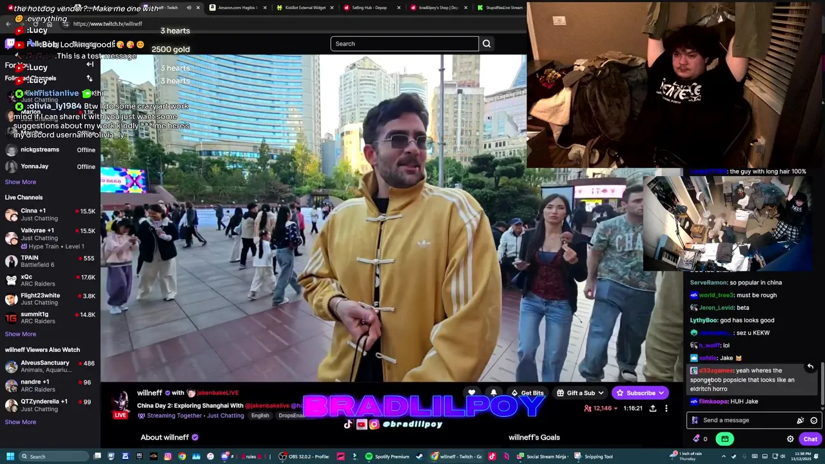This screenshot has height=464, width=825.
Task: Click the Twitch search magnifier button
Action: click(x=487, y=44)
